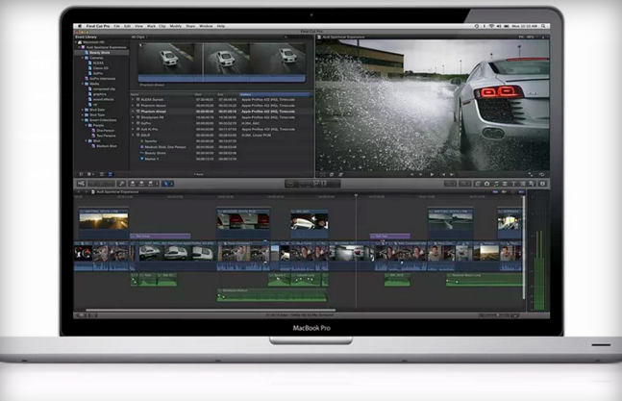The image size is (622, 401).
Task: Open the Import Media camera icon in toolbar
Action: click(81, 184)
